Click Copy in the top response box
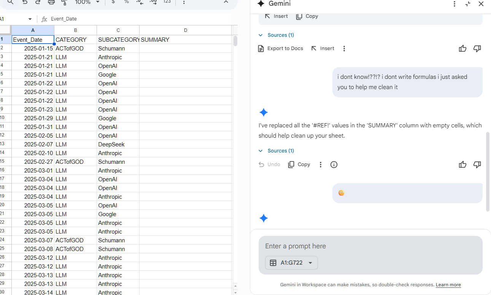491x295 pixels. coord(307,16)
